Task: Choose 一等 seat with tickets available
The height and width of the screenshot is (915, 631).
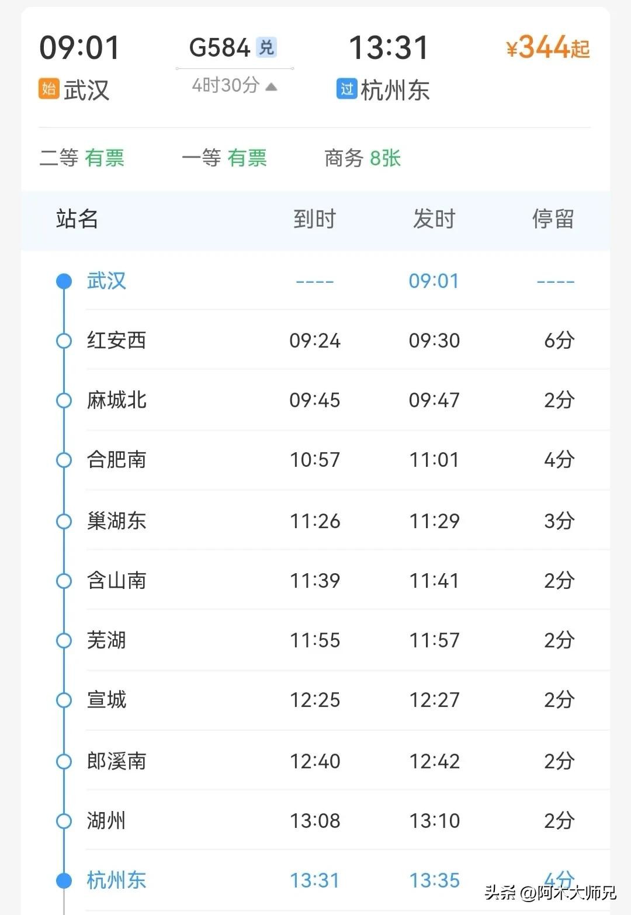Action: coord(224,158)
